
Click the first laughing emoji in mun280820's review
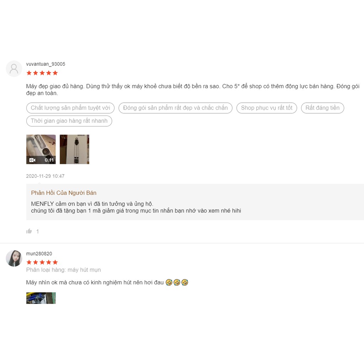click(169, 282)
